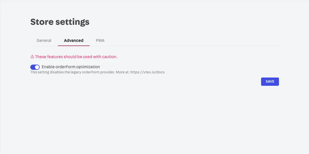309x154 pixels.
Task: Switch to the General tab
Action: pos(44,41)
